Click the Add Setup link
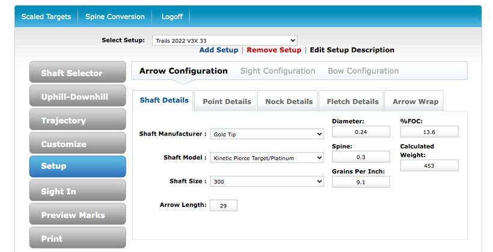 click(x=219, y=50)
